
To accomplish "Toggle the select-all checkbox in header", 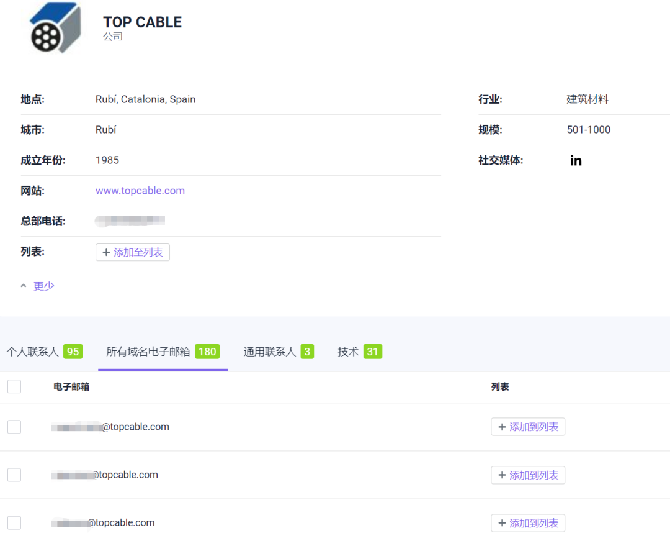I will click(x=14, y=386).
